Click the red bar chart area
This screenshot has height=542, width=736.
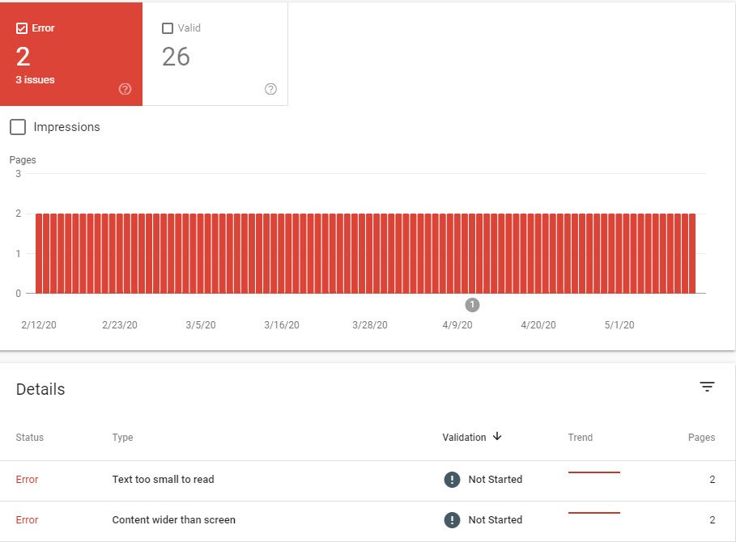tap(365, 254)
